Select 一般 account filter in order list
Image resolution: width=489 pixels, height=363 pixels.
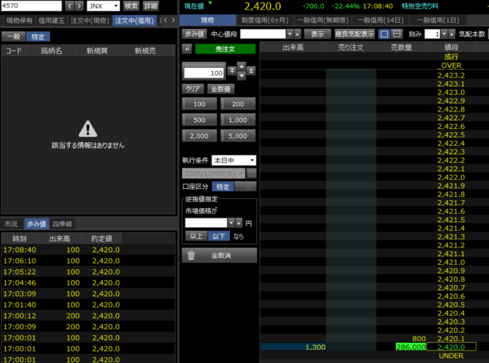click(12, 37)
